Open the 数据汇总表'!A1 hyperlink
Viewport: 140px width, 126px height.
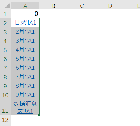point(25,107)
